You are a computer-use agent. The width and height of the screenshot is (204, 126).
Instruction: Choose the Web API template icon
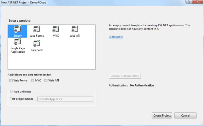point(75,29)
